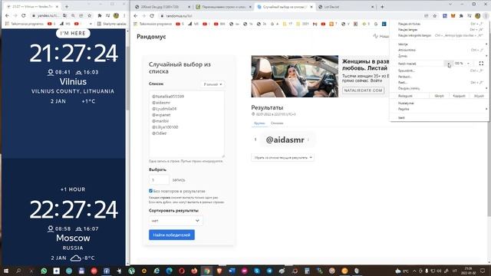
Task: Open Telegram from the taskbar
Action: (x=269, y=271)
